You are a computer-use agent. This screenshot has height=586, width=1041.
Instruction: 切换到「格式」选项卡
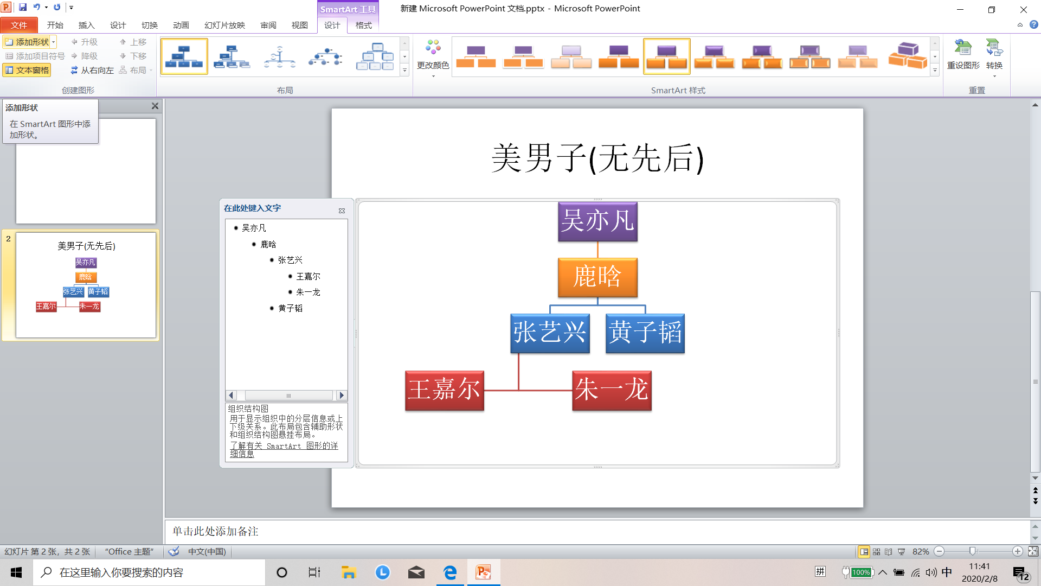(363, 25)
